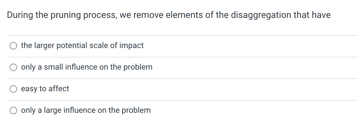
Task: Click the 'the larger potential scale of impact' label
Action: [82, 45]
